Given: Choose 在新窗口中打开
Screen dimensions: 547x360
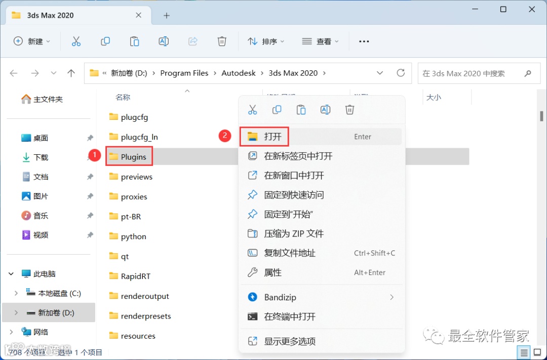Looking at the screenshot, I should pos(321,175).
